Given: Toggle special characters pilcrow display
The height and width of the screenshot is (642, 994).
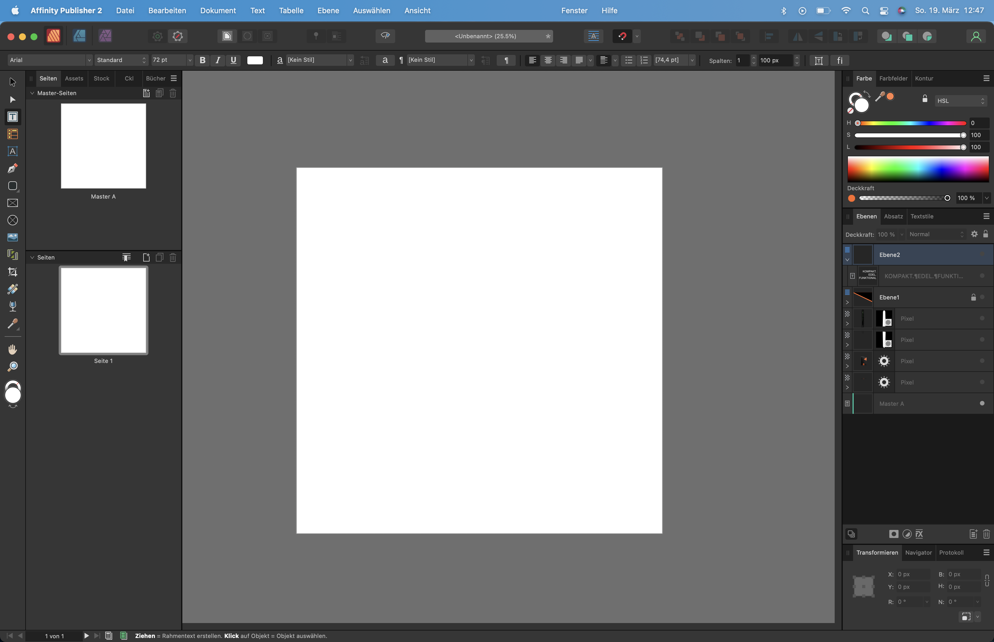Looking at the screenshot, I should click(x=506, y=60).
